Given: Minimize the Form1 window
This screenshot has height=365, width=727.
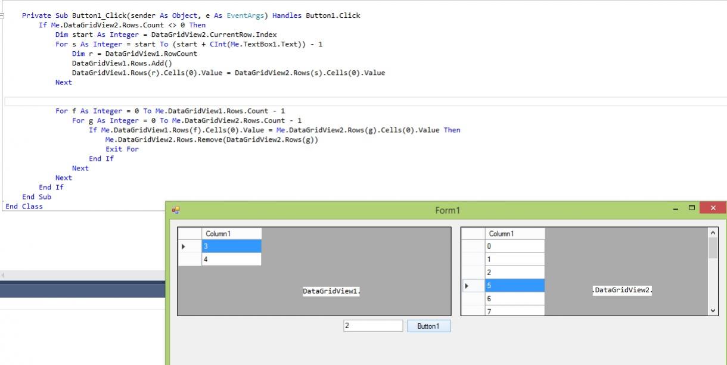Looking at the screenshot, I should tap(675, 208).
